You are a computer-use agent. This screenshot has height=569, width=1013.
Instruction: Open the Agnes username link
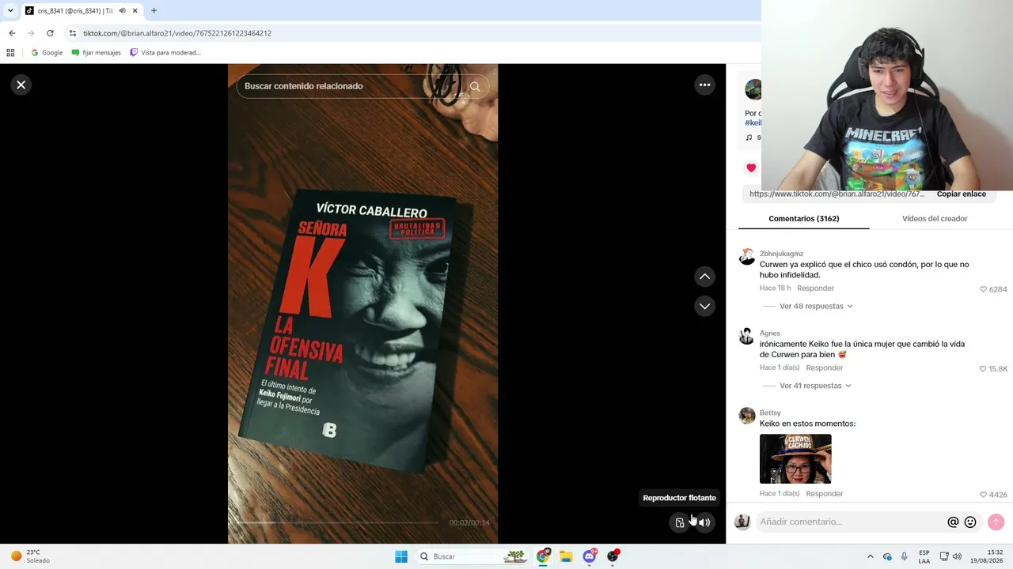[770, 333]
